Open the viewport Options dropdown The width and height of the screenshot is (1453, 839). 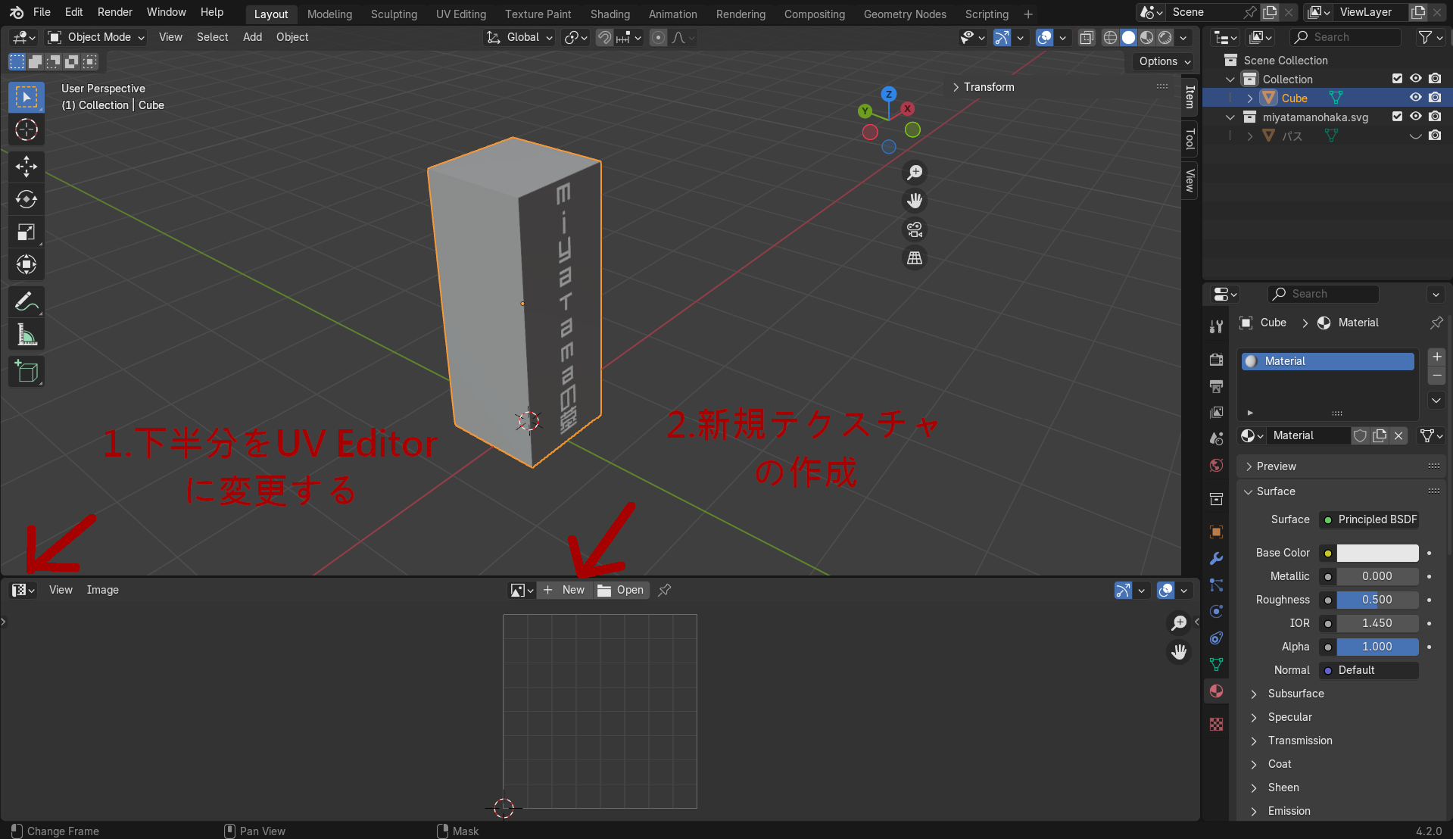pos(1165,61)
